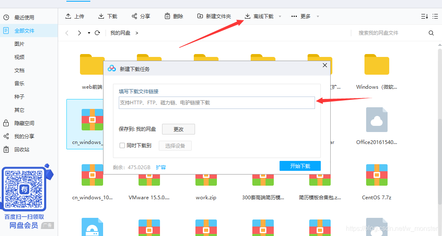Open navigation history dropdown triangle
The height and width of the screenshot is (236, 442).
click(89, 33)
